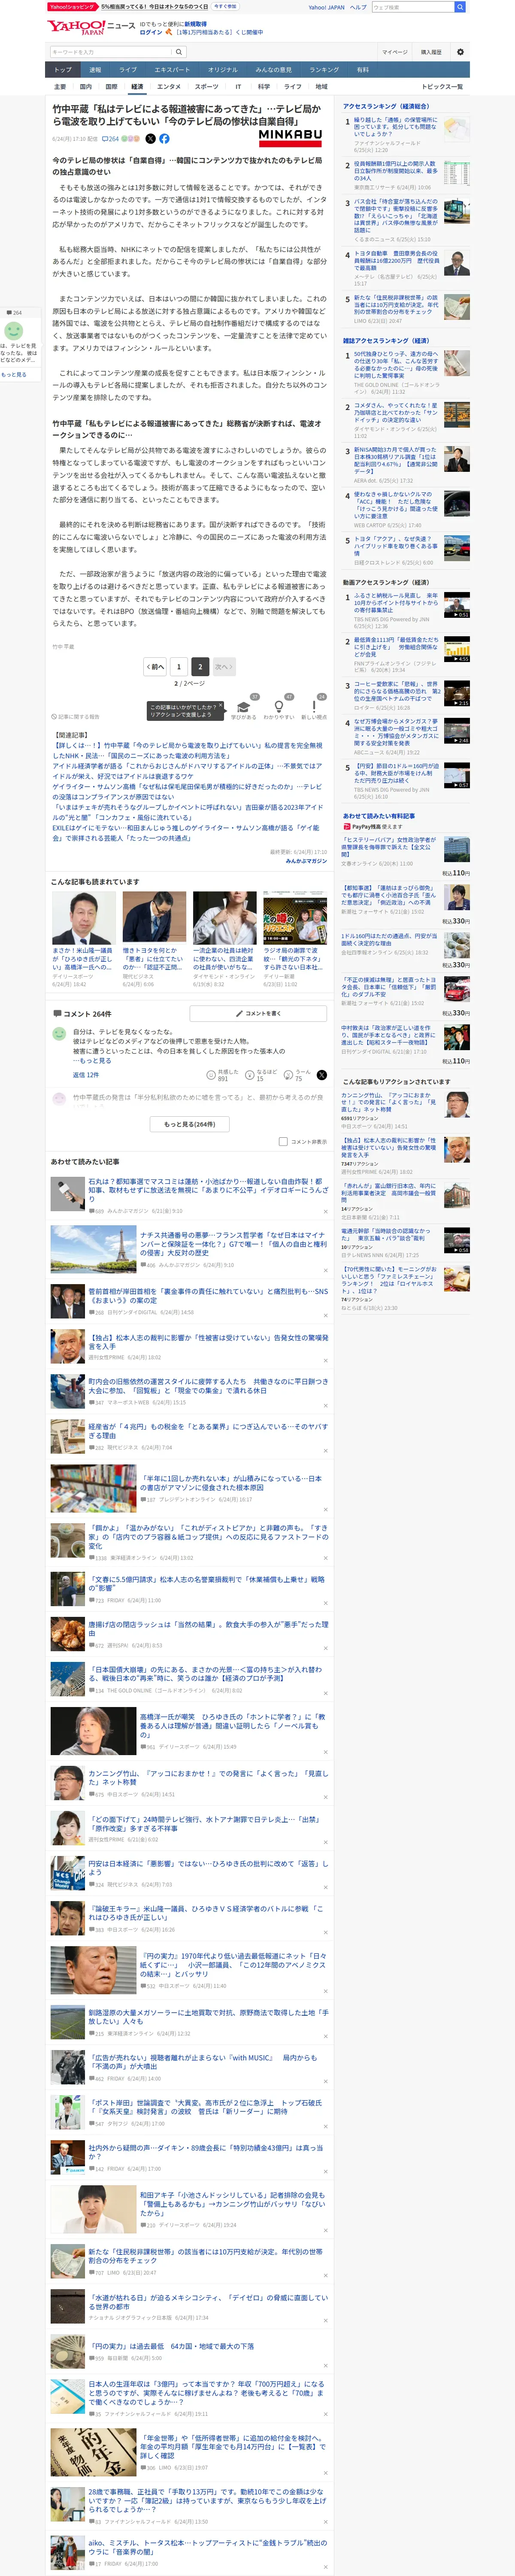Open the トップ main navigation tab

click(63, 70)
